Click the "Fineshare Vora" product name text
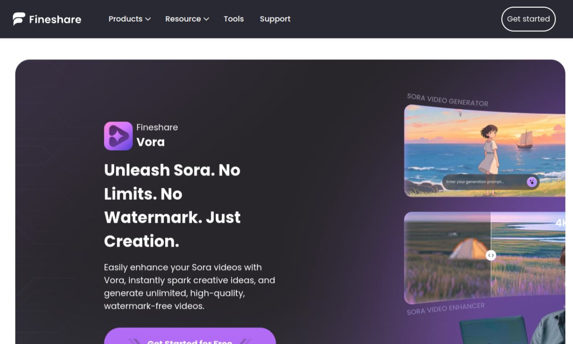The image size is (573, 344). (157, 135)
